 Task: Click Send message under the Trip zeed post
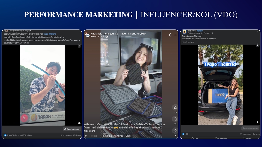[250, 128]
